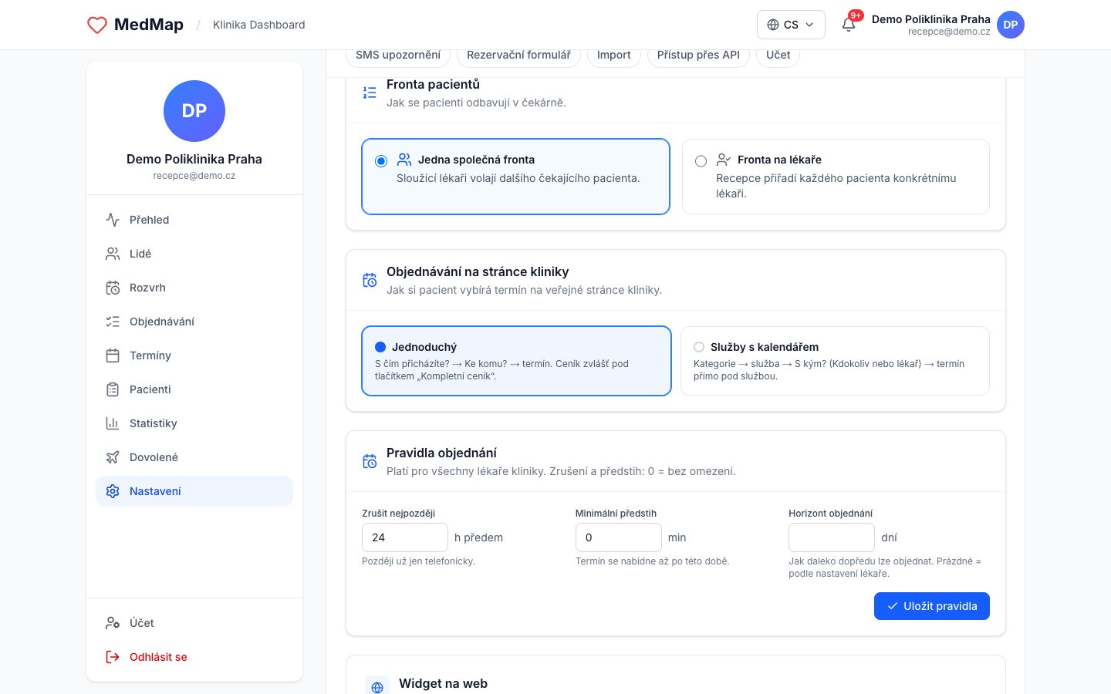This screenshot has height=694, width=1111.
Task: Click the Nastavení gear icon
Action: click(113, 491)
